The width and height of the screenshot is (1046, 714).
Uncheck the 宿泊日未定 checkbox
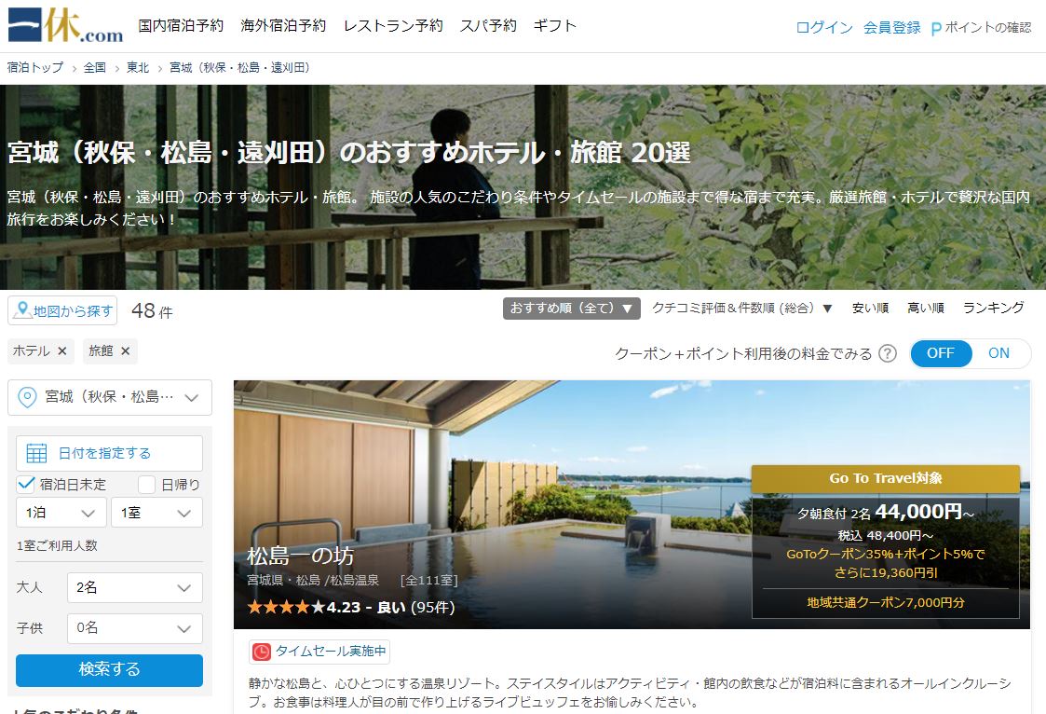click(26, 485)
